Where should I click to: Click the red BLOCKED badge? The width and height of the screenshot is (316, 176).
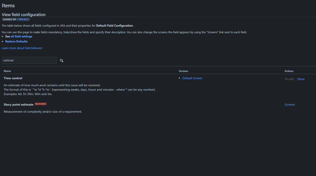click(41, 104)
